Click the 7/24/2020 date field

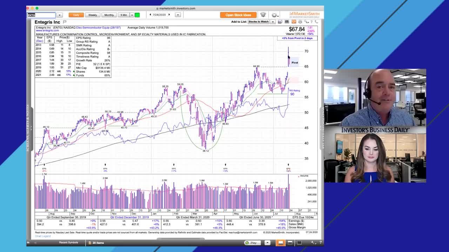160,15
